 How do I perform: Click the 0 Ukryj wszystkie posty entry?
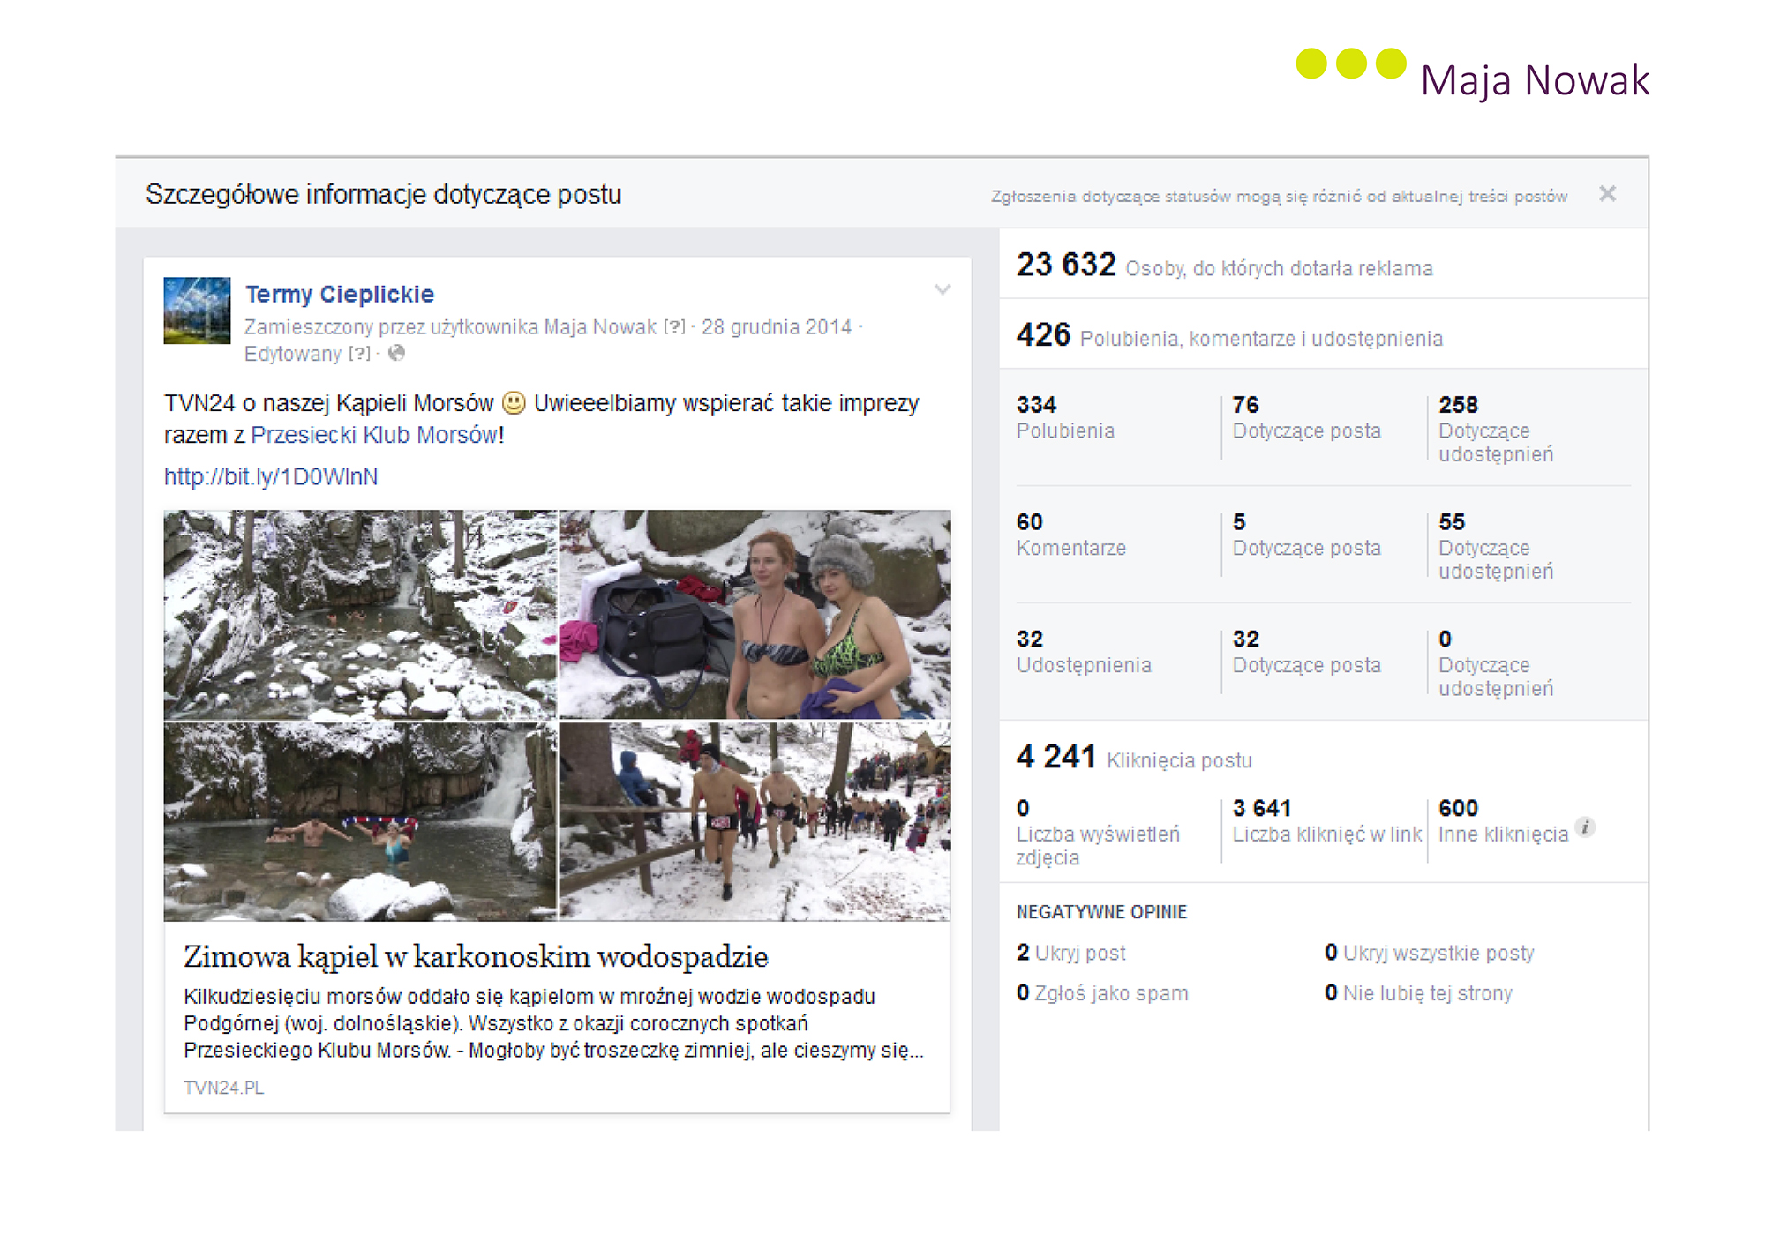click(1430, 953)
